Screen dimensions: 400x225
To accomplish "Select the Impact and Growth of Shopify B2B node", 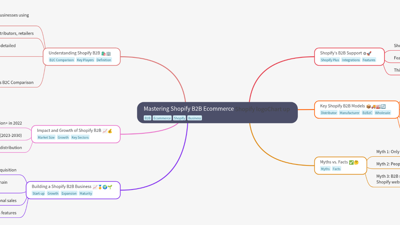I will tap(76, 134).
